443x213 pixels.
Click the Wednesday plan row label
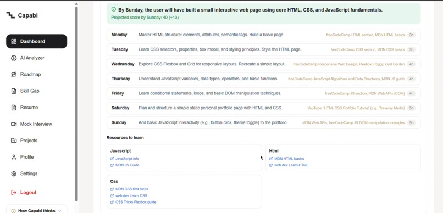pyautogui.click(x=123, y=64)
